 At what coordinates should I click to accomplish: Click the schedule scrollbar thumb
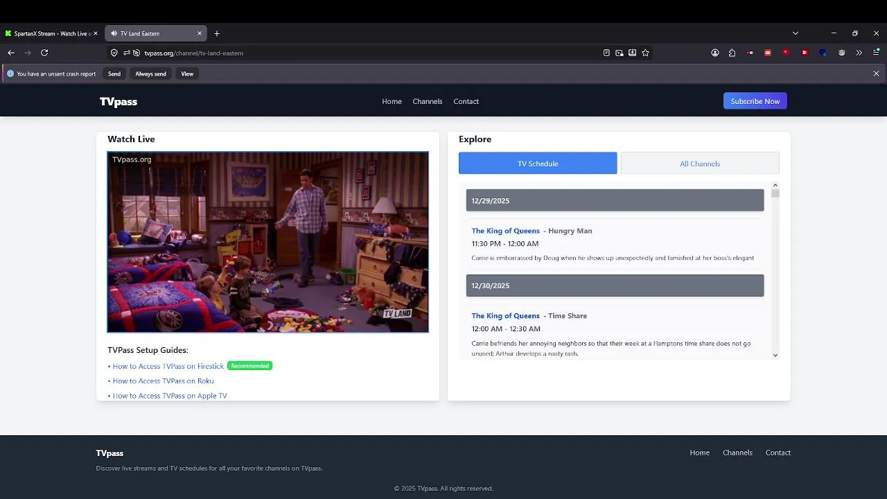[775, 194]
